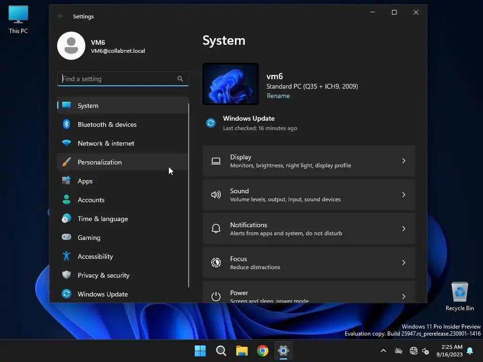The height and width of the screenshot is (362, 483).
Task: Click the OneDrive cloud icon in tray
Action: tap(399, 351)
